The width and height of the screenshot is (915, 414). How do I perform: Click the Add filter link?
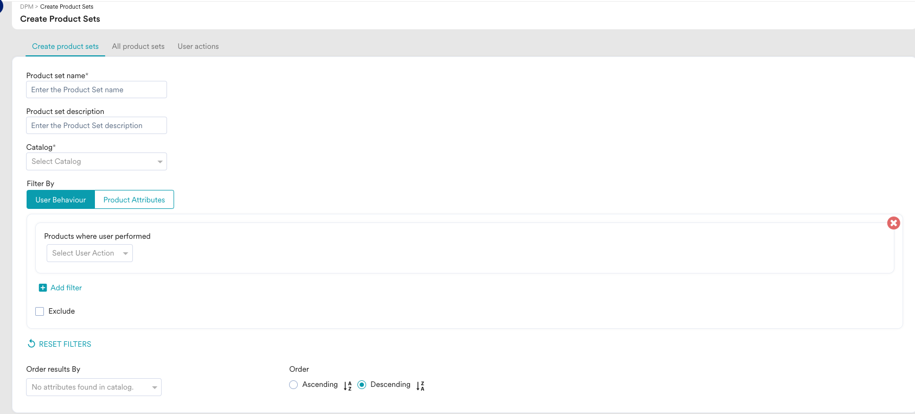tap(66, 288)
